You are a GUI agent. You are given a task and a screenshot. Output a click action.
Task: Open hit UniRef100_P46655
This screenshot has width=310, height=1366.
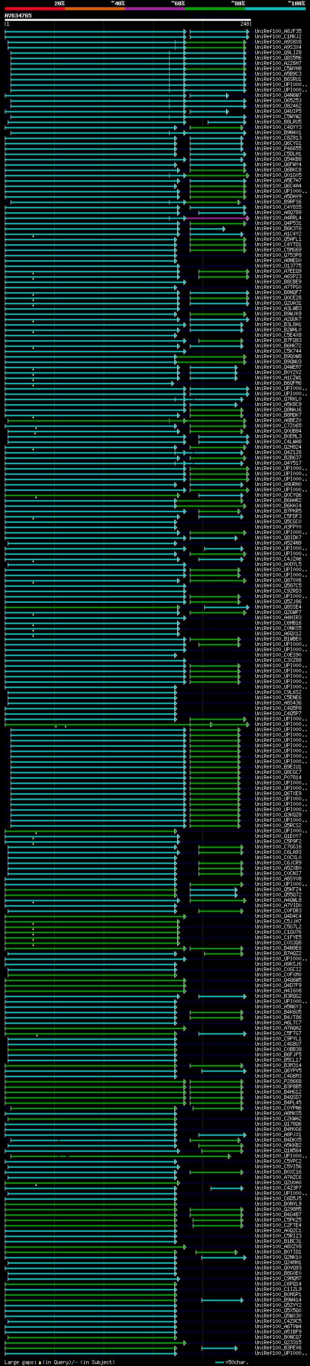coord(278,148)
